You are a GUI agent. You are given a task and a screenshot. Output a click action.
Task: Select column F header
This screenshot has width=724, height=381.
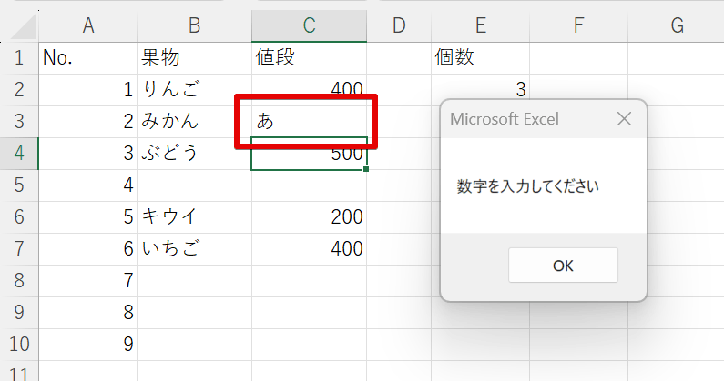578,25
